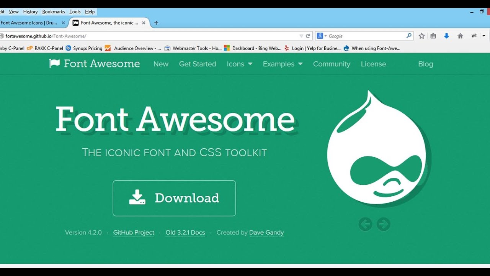
Task: Click the download tray icon in Download button
Action: coord(137,197)
